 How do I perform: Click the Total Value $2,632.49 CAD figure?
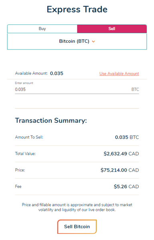(121, 154)
